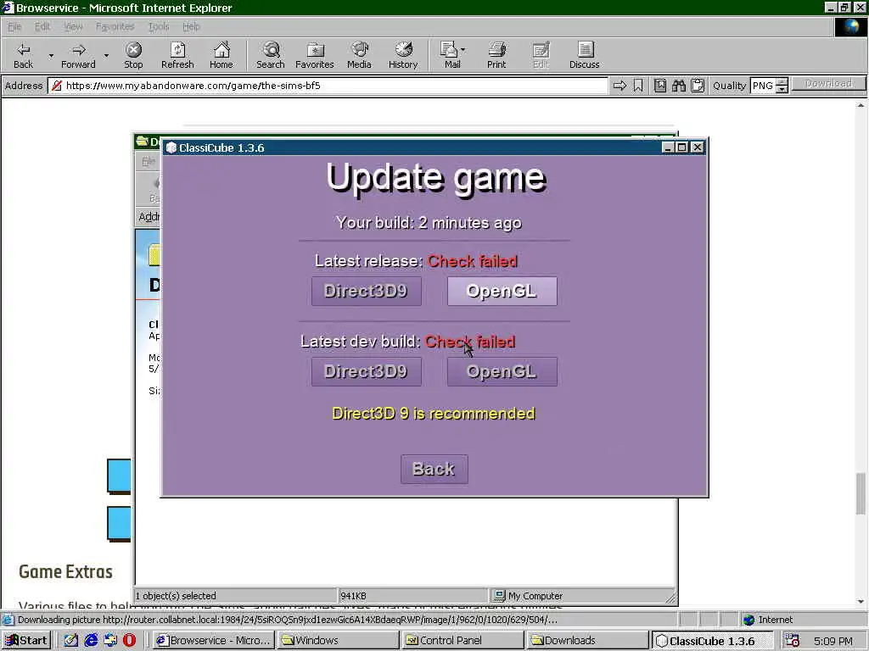Open the Favorites toolbar button
Screen dimensions: 869x651
315,55
